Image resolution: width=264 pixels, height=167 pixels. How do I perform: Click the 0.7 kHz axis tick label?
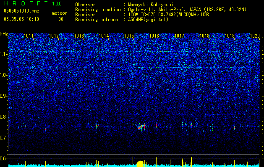[x=4, y=138]
